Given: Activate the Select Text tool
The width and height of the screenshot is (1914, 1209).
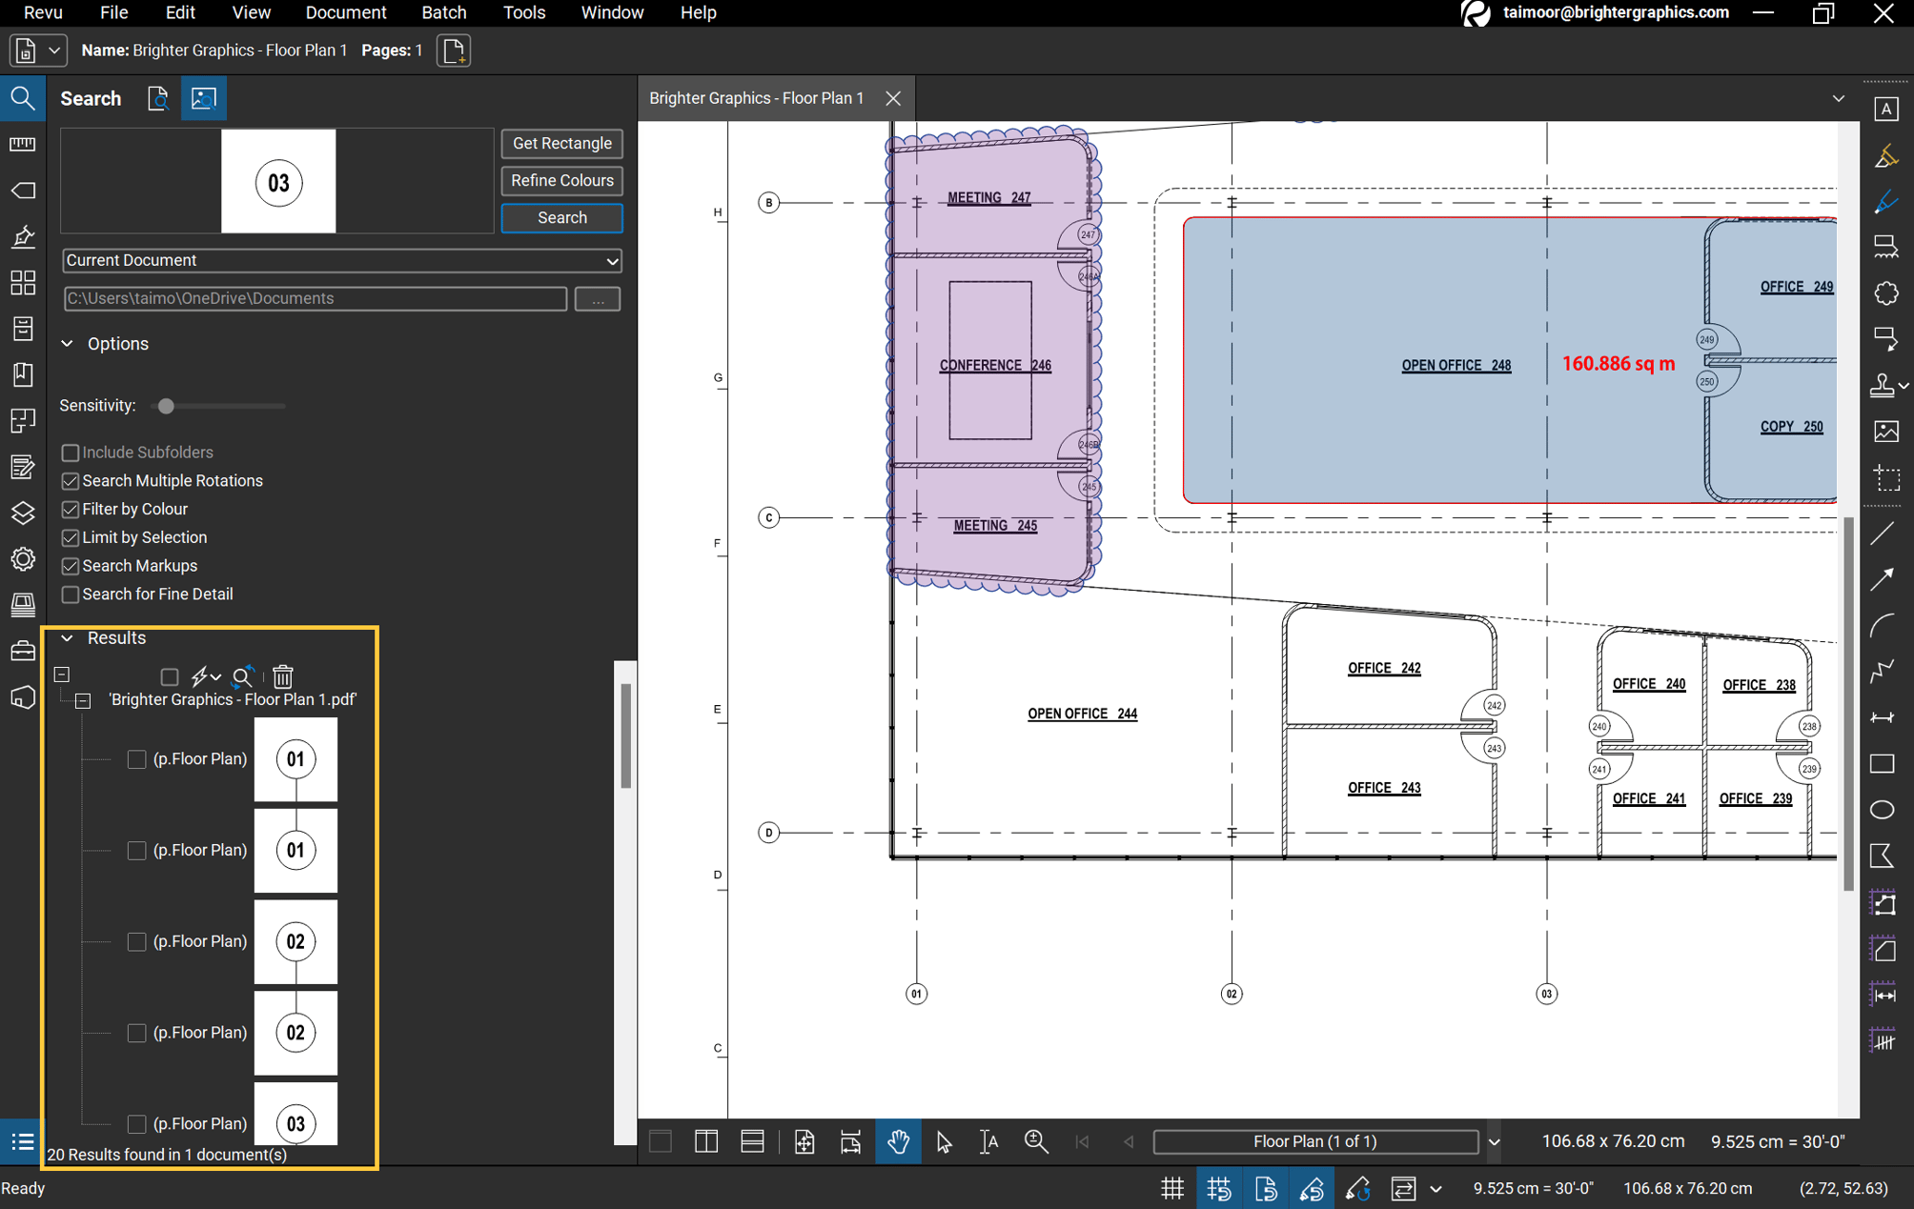Looking at the screenshot, I should 988,1140.
